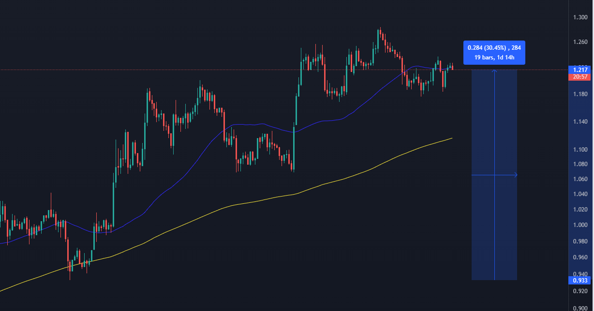Click the 1.000 price scale label

click(580, 226)
